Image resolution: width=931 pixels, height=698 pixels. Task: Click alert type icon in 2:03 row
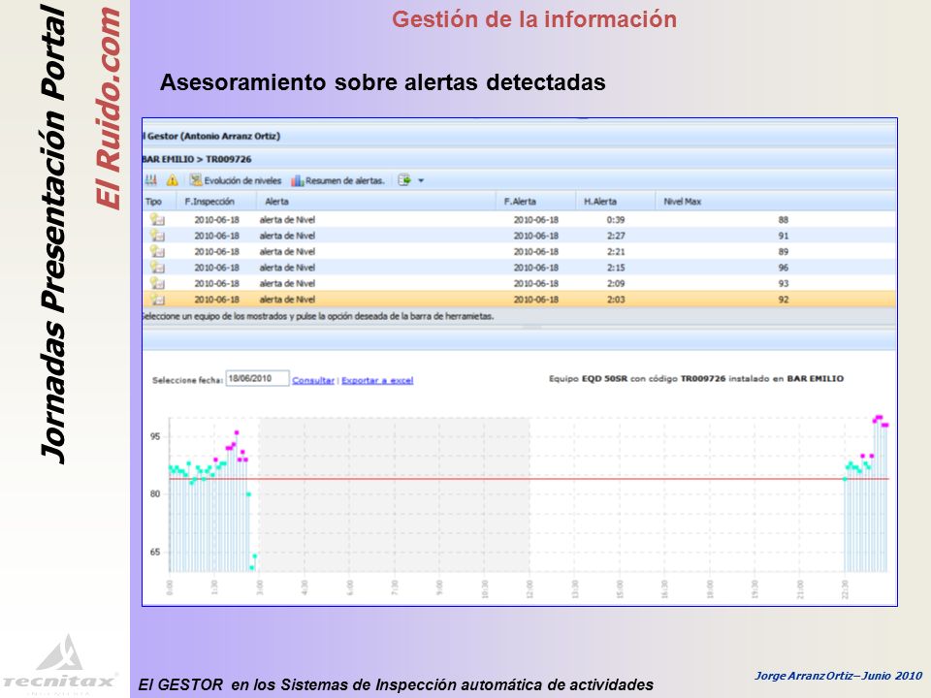[x=157, y=300]
